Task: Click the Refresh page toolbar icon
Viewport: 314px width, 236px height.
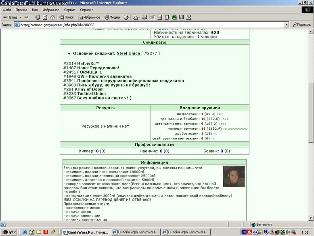Action: point(45,17)
